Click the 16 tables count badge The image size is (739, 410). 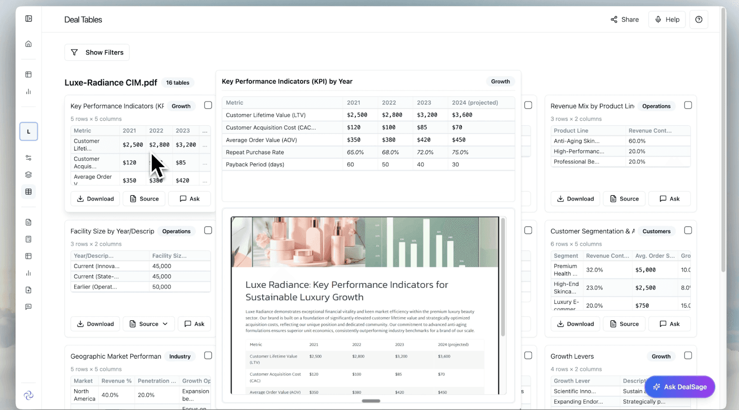coord(178,83)
